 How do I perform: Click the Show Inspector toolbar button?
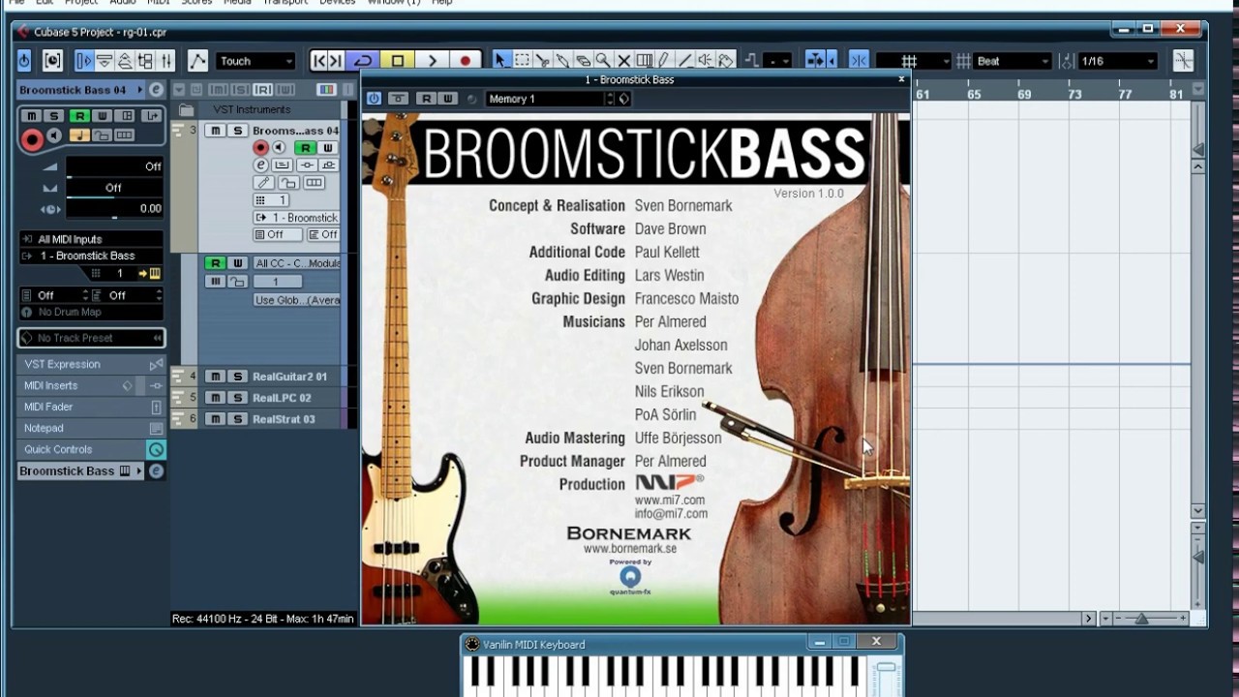84,61
